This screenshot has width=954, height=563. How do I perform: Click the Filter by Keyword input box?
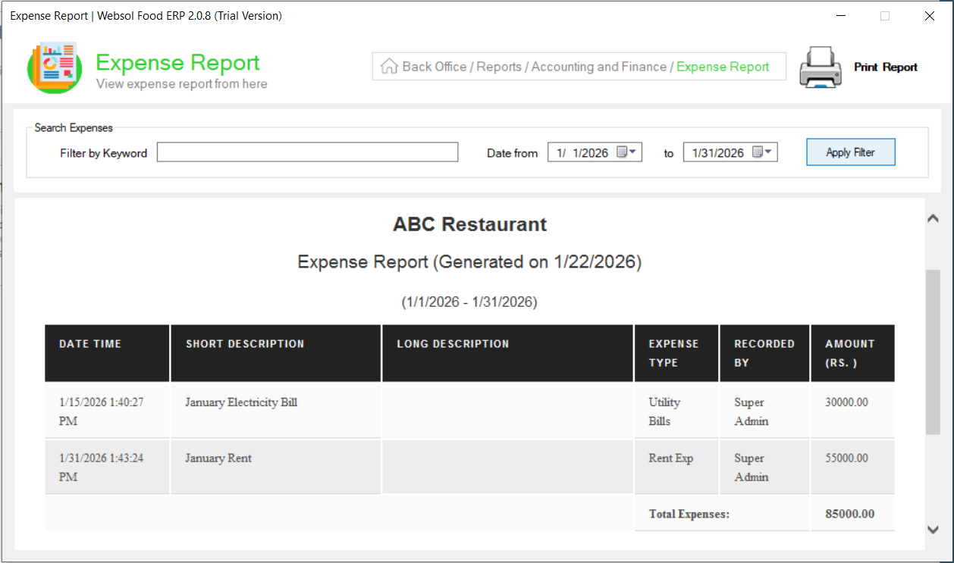(x=307, y=152)
